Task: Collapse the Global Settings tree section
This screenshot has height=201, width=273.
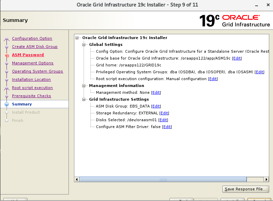Action: click(x=84, y=45)
